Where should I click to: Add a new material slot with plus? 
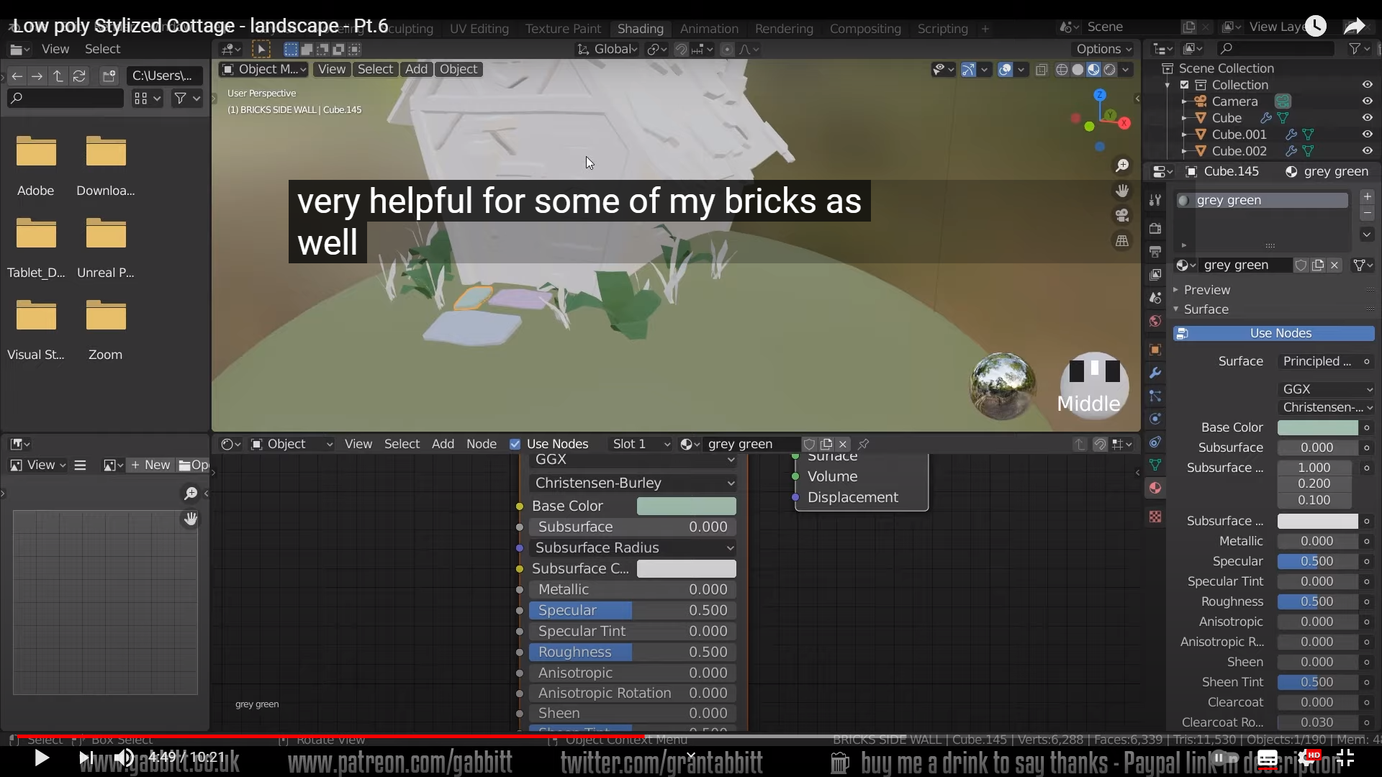[1367, 196]
